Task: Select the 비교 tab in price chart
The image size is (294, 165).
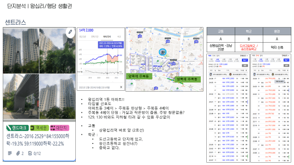Action: pos(119,37)
